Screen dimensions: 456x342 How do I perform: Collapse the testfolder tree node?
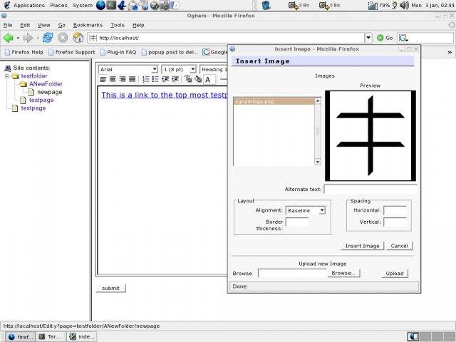point(6,76)
